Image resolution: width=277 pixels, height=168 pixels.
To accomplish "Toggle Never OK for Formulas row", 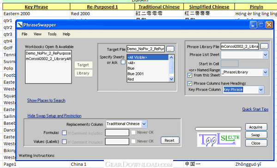I will [133, 132].
